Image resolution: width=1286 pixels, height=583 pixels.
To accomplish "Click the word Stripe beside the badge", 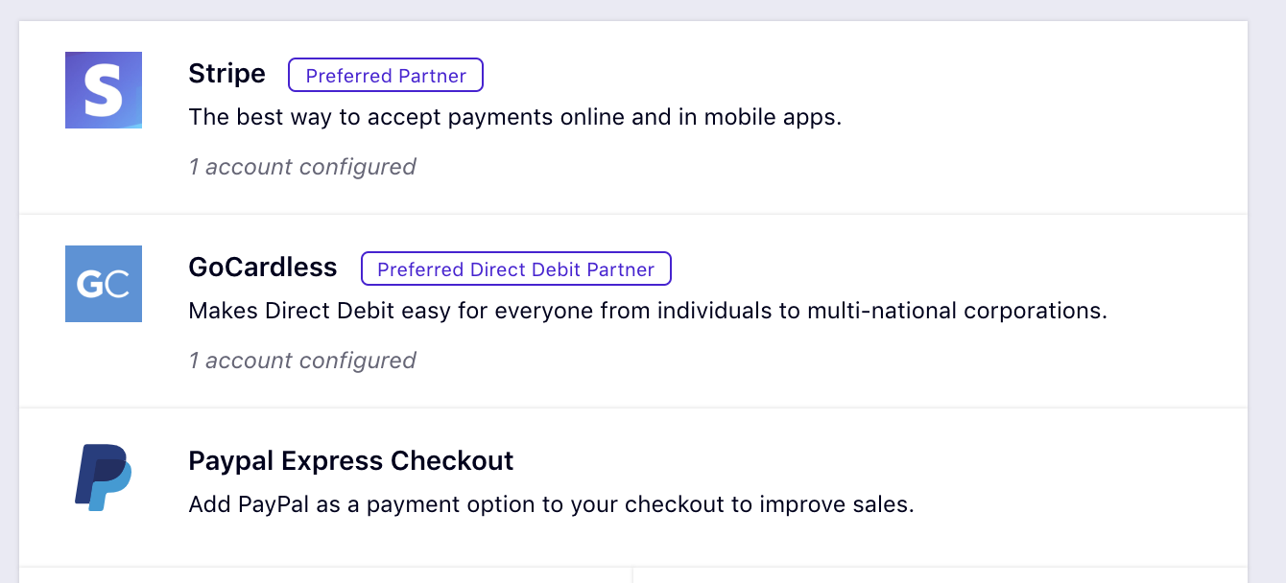I will point(227,74).
